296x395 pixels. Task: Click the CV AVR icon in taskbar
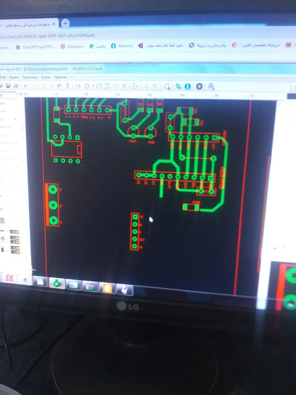pyautogui.click(x=9, y=278)
